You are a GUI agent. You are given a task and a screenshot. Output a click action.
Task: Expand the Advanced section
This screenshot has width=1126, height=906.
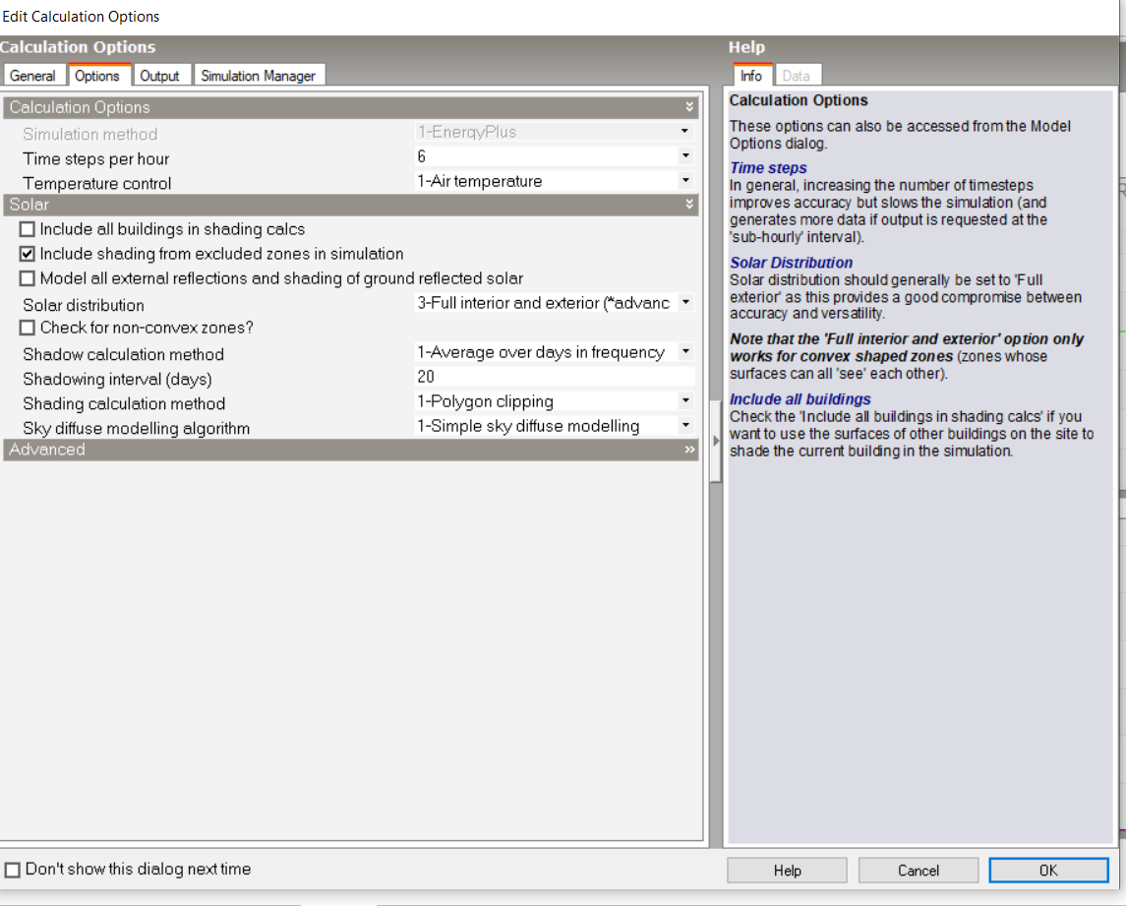350,450
